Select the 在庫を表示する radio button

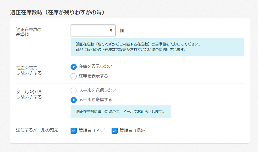click(x=74, y=76)
